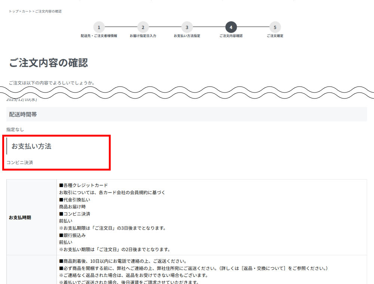Click the コンビニ決済 payment method value

pyautogui.click(x=19, y=163)
